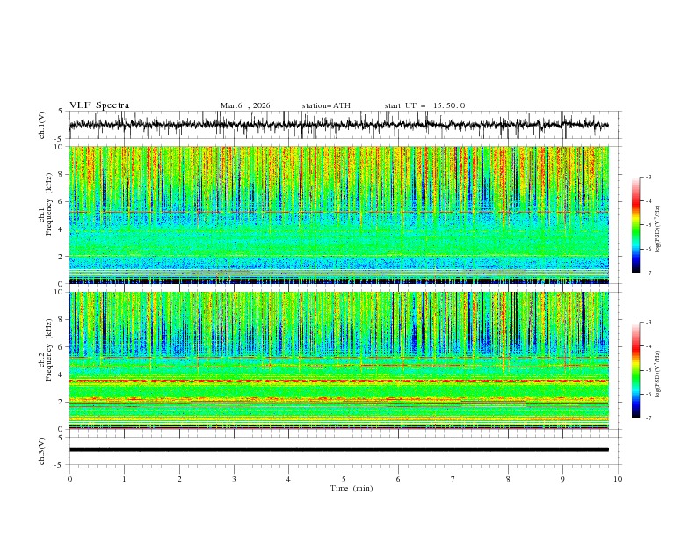696x538 pixels.
Task: Click the 2 tick label on time axis
Action: coord(179,479)
